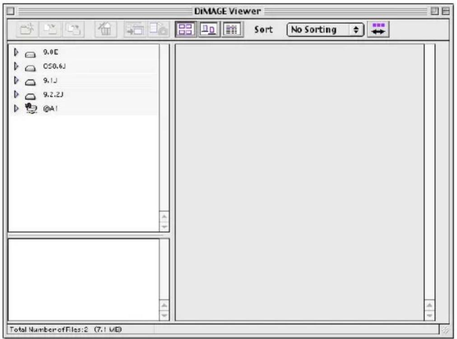Select the 9.0E drive icon
This screenshot has width=457, height=339.
click(x=30, y=54)
